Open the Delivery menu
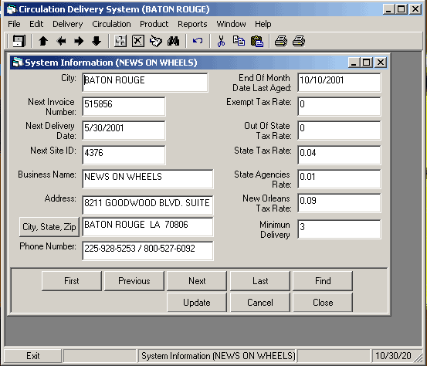The image size is (427, 366). [67, 24]
